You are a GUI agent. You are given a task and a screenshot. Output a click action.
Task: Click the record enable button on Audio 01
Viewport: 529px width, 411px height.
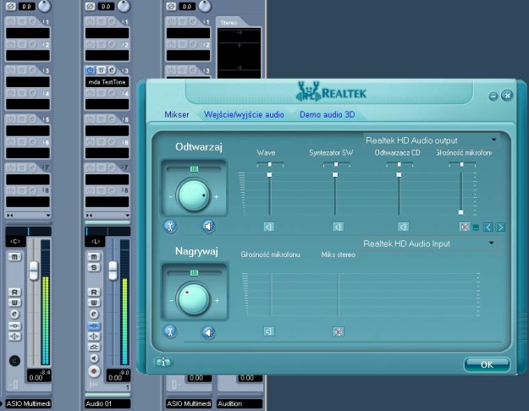tap(93, 370)
